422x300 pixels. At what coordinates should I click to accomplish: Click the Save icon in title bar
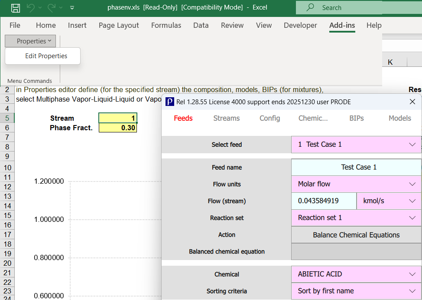click(x=15, y=8)
